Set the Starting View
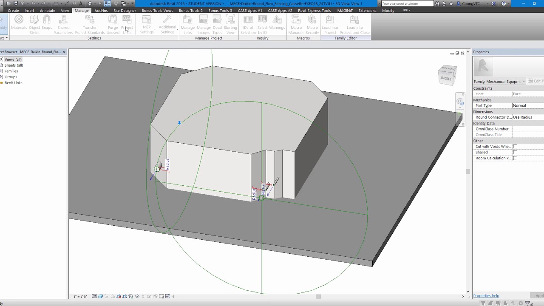The image size is (544, 306). (230, 25)
